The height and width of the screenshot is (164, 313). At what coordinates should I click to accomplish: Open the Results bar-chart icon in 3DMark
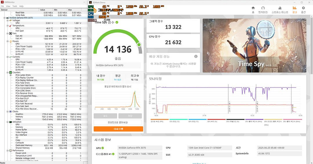click(295, 8)
